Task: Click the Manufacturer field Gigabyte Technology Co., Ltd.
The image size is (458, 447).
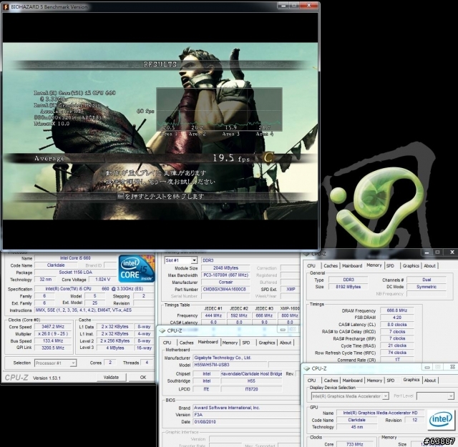Action: point(245,358)
